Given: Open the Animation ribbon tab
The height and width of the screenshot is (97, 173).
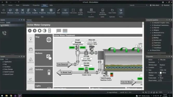Looking at the screenshot, I should click(x=26, y=5).
